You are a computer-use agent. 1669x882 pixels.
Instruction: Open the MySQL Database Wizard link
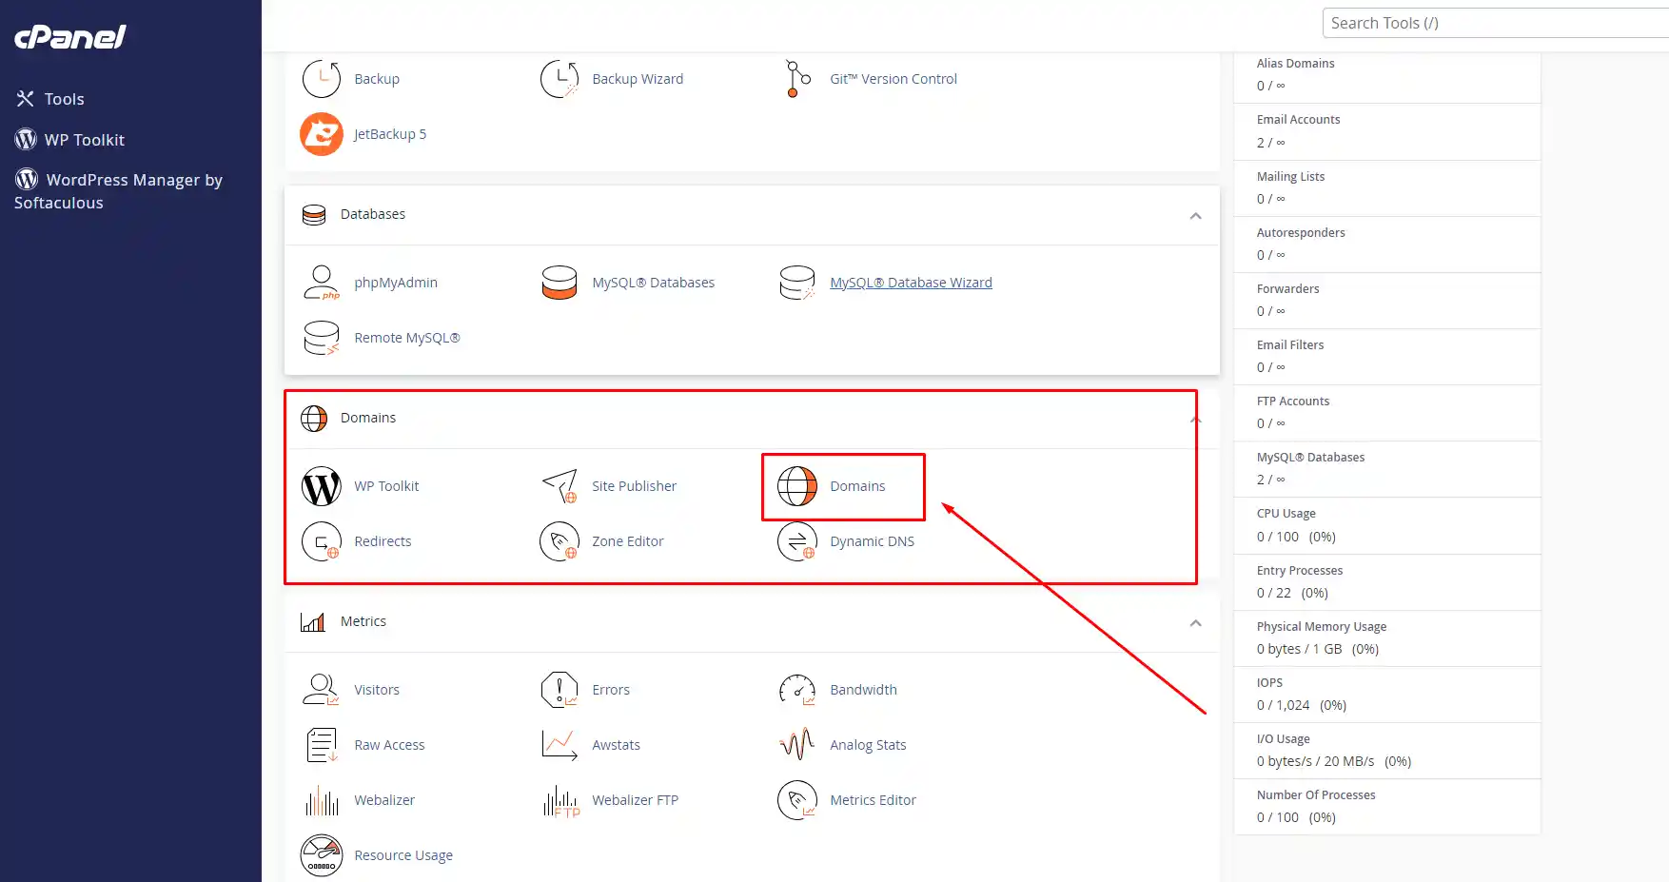tap(911, 283)
